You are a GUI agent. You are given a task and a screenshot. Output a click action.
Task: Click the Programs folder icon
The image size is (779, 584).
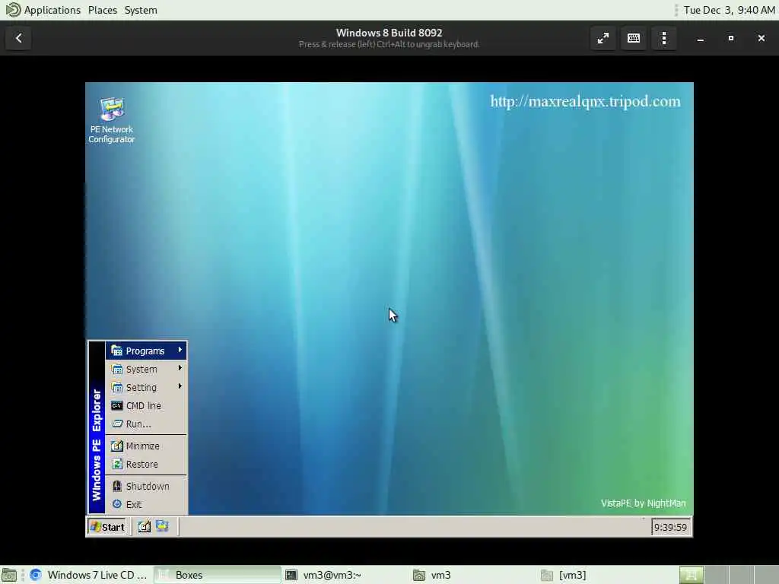click(x=116, y=351)
